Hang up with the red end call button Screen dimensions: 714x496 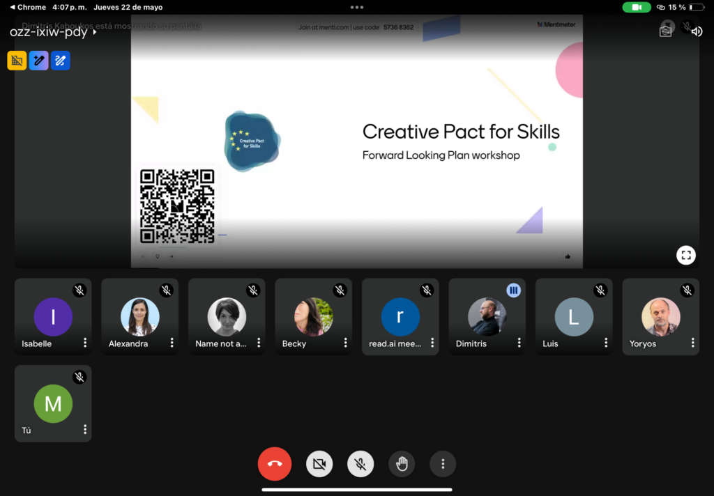point(274,464)
